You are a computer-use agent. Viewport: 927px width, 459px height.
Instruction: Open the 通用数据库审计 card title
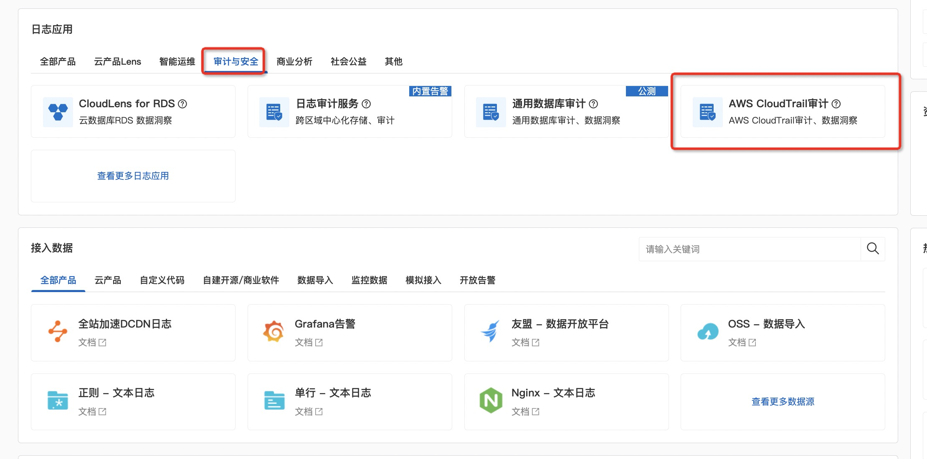pyautogui.click(x=549, y=104)
